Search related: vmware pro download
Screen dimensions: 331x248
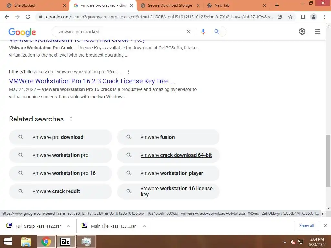[60, 137]
